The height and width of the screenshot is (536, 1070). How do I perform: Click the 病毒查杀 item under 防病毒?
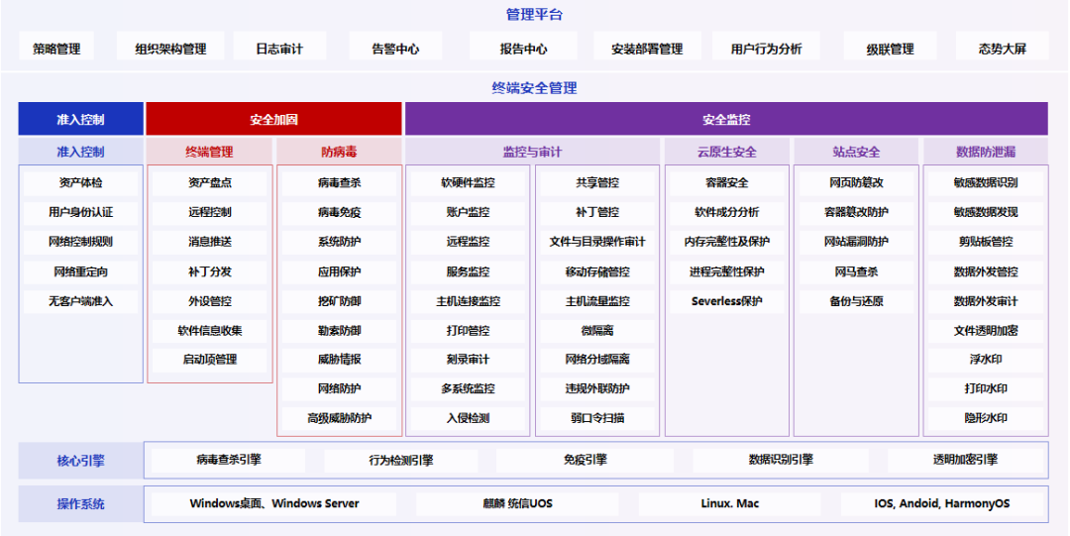click(339, 183)
